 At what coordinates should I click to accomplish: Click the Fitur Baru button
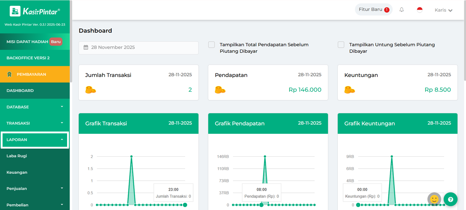[x=374, y=9]
